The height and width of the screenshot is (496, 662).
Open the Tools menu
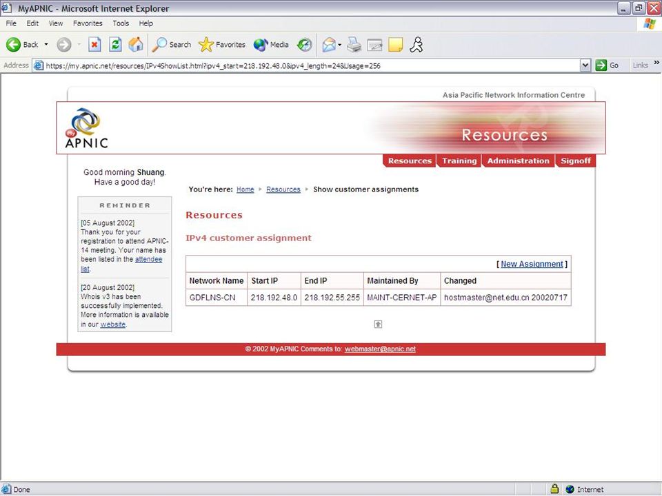point(121,23)
